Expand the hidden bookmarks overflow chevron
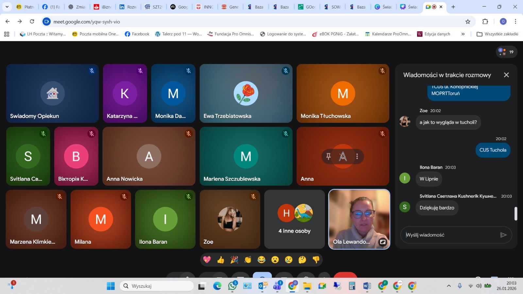Image resolution: width=523 pixels, height=294 pixels. pos(463,34)
